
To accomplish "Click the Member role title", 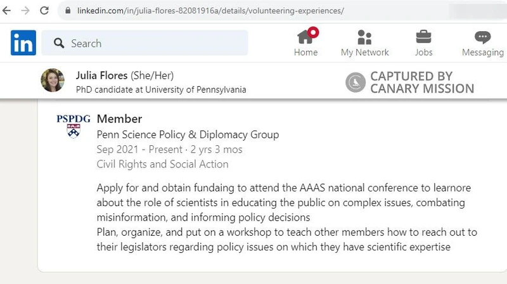I will click(x=119, y=119).
